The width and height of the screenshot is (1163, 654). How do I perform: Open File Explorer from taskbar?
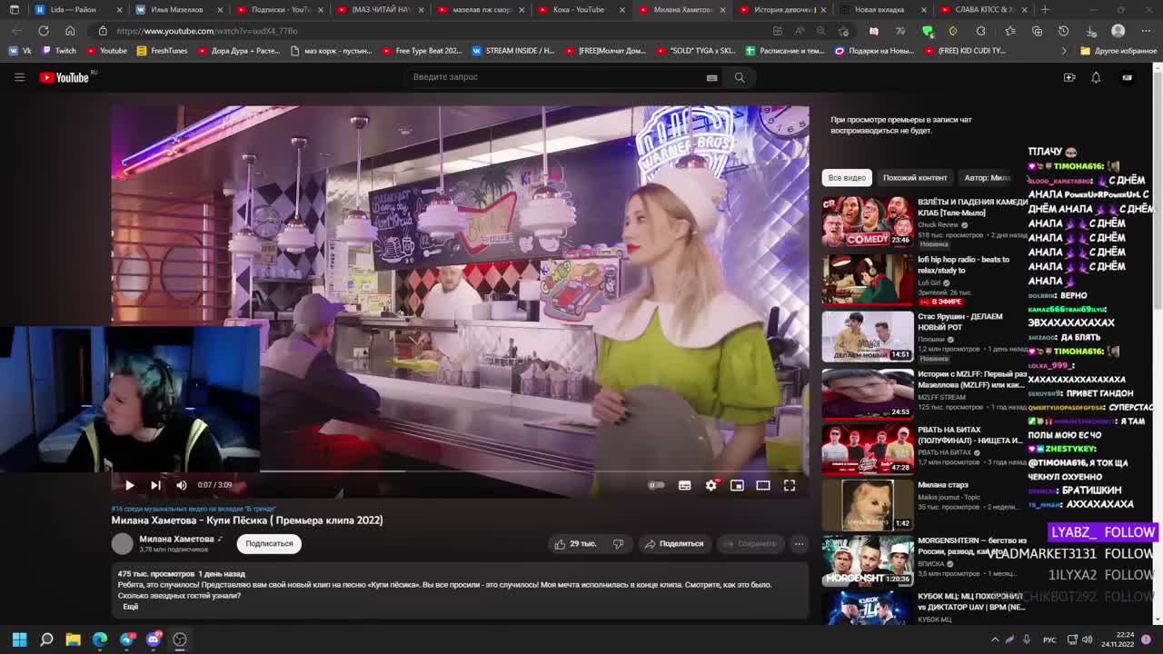(x=73, y=639)
